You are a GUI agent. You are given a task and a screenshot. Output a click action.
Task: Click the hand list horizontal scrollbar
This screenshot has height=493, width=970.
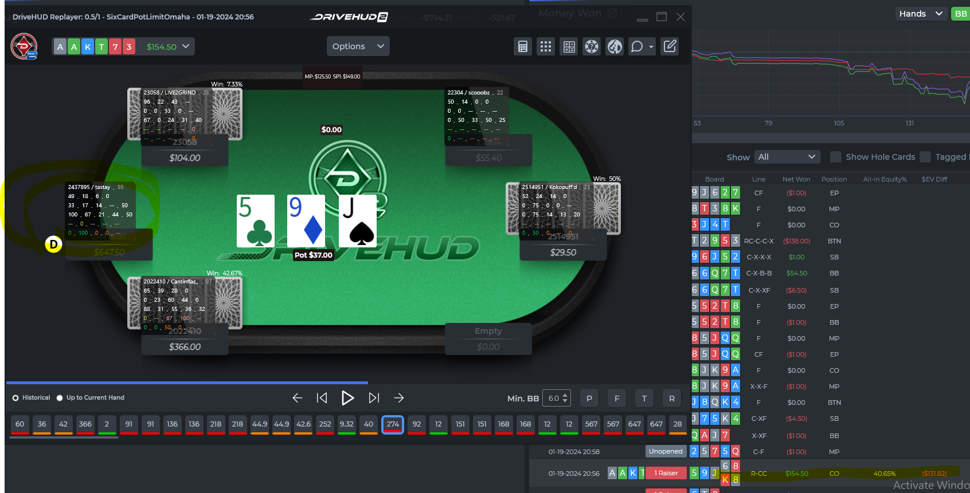64,437
